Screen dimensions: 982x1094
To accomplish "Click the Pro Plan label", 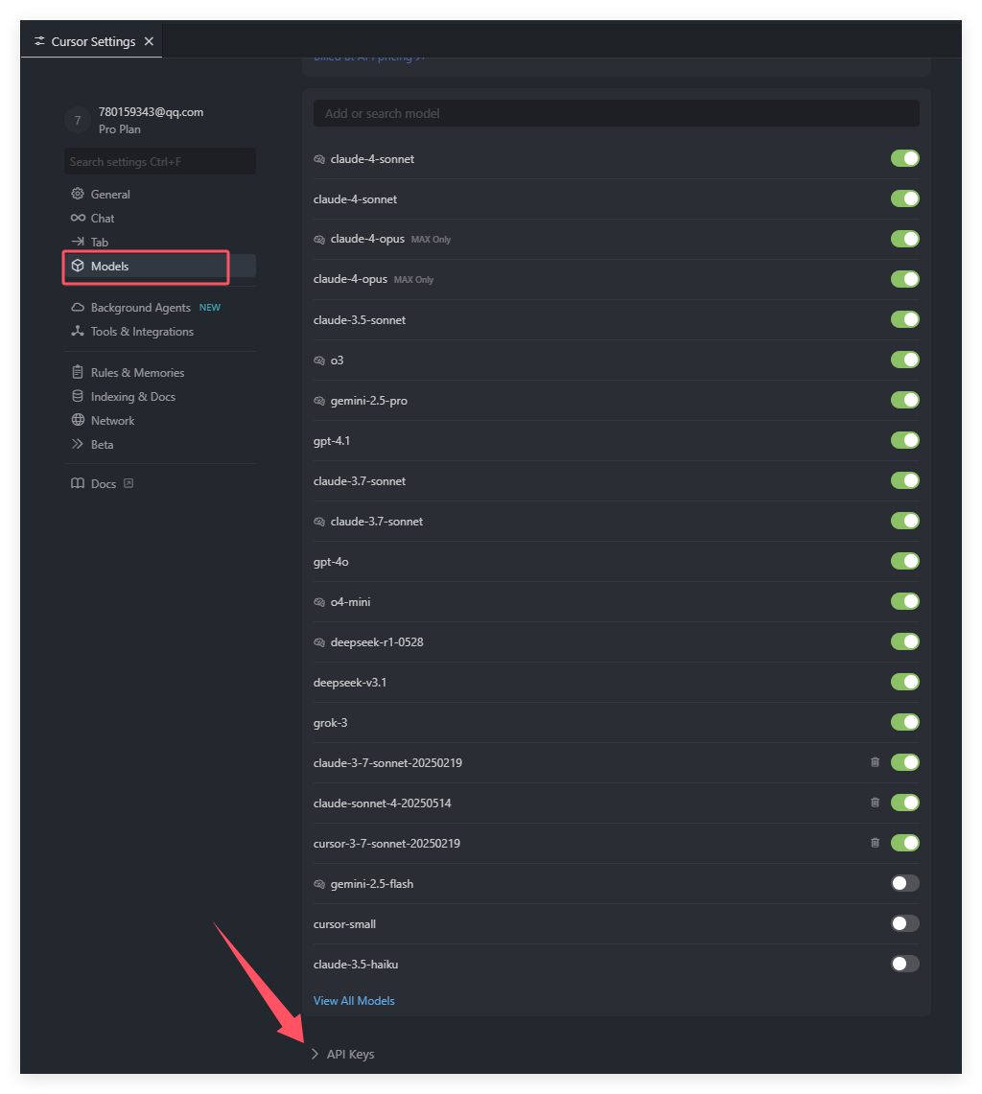I will [119, 129].
